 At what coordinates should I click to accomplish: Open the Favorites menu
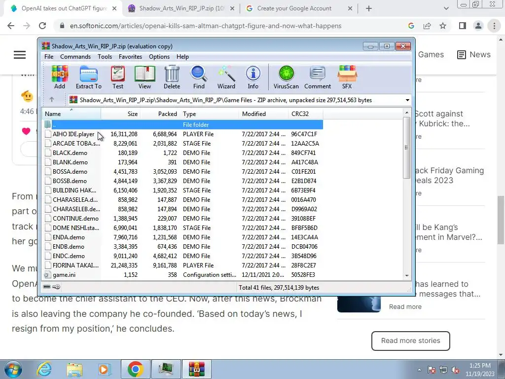click(x=130, y=57)
